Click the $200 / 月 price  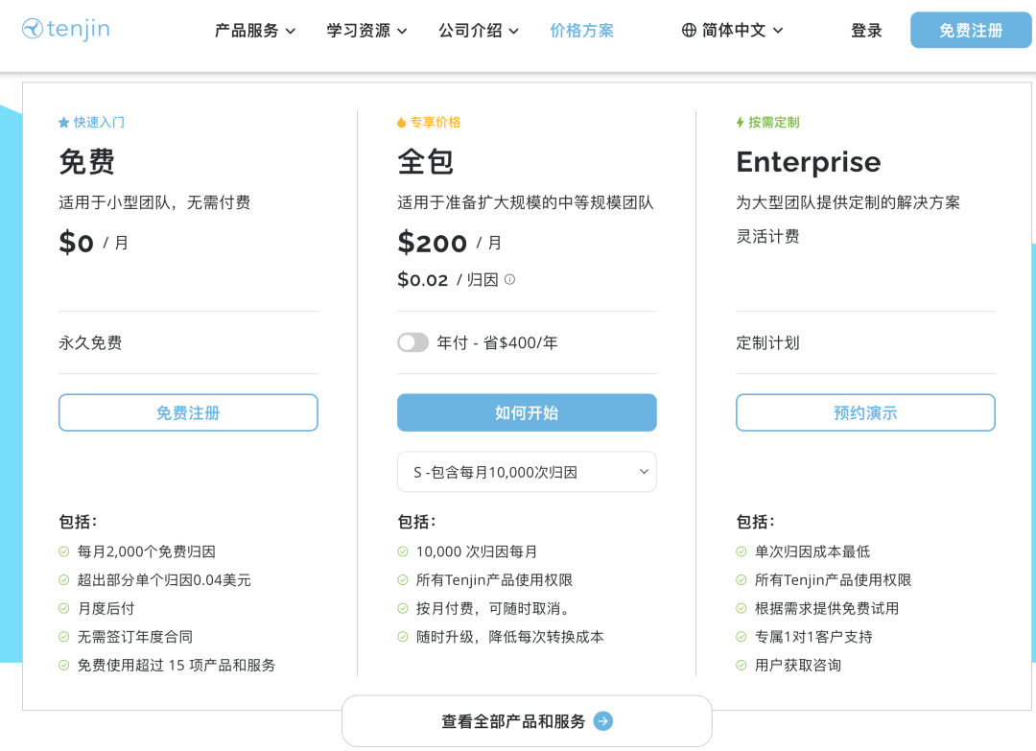click(x=449, y=243)
